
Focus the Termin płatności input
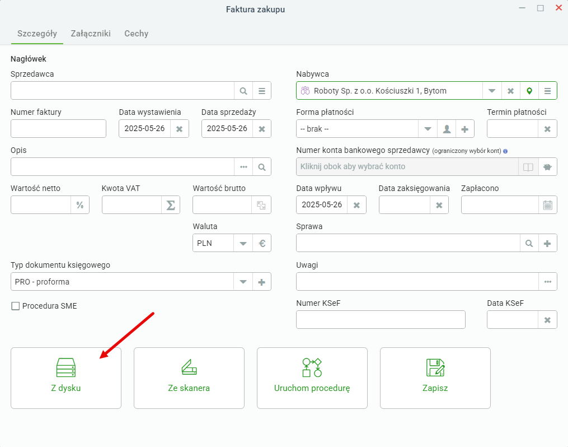pyautogui.click(x=513, y=129)
